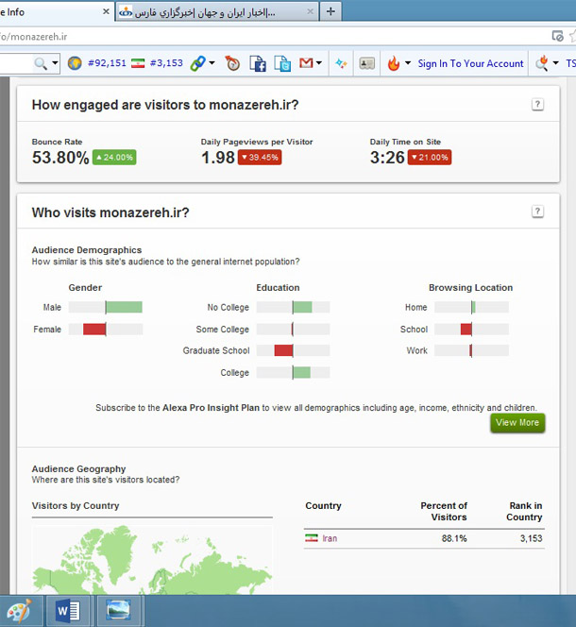This screenshot has height=627, width=576.
Task: Close the Fars News tab
Action: point(310,11)
